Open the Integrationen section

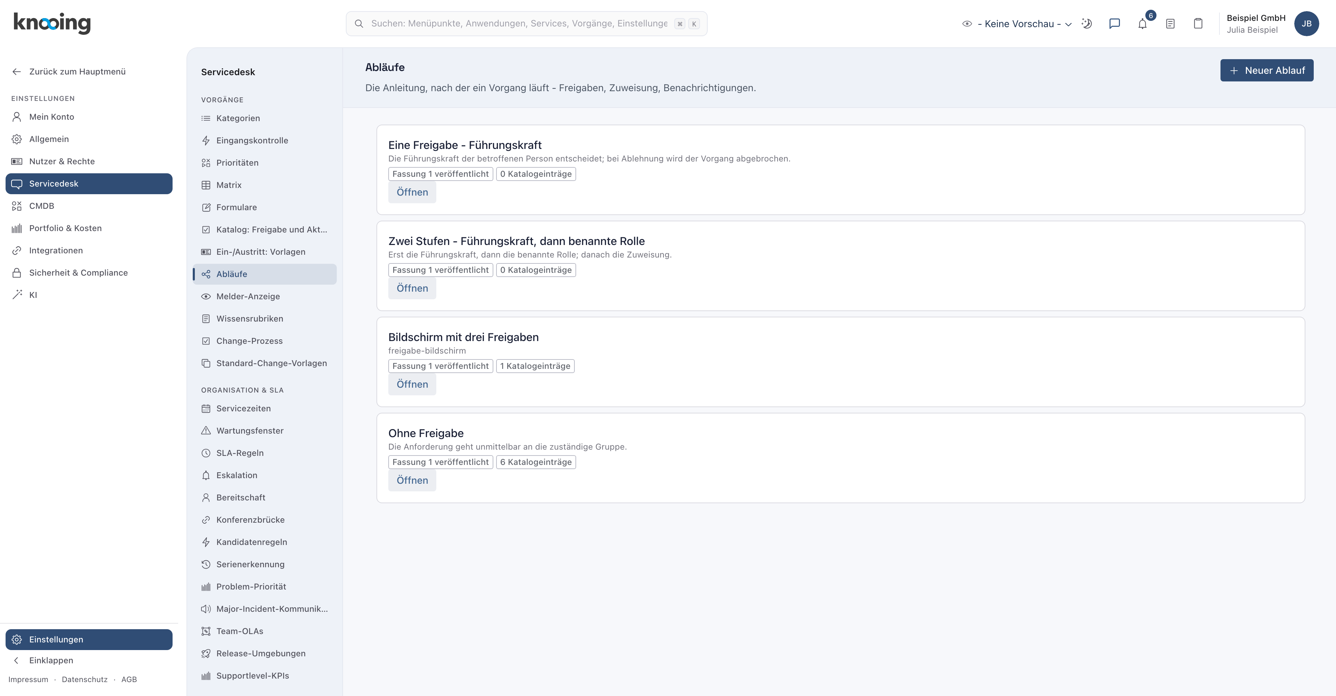[89, 251]
